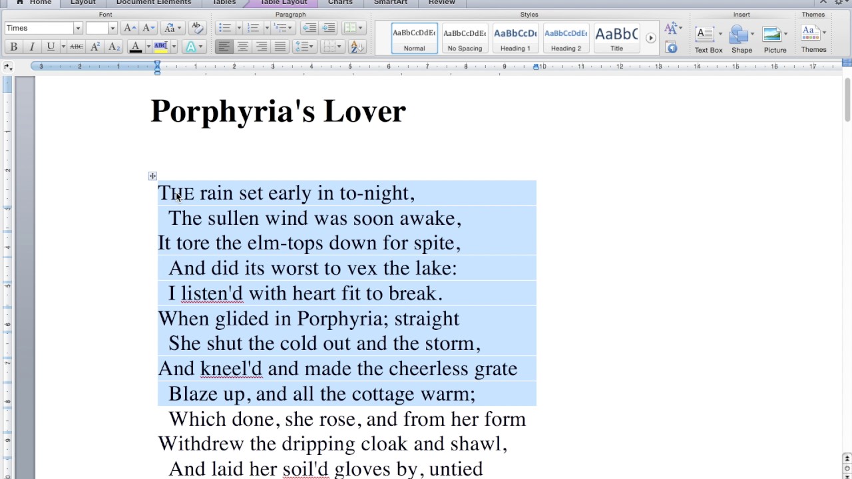Click the font size input field
This screenshot has width=852, height=479.
(97, 28)
